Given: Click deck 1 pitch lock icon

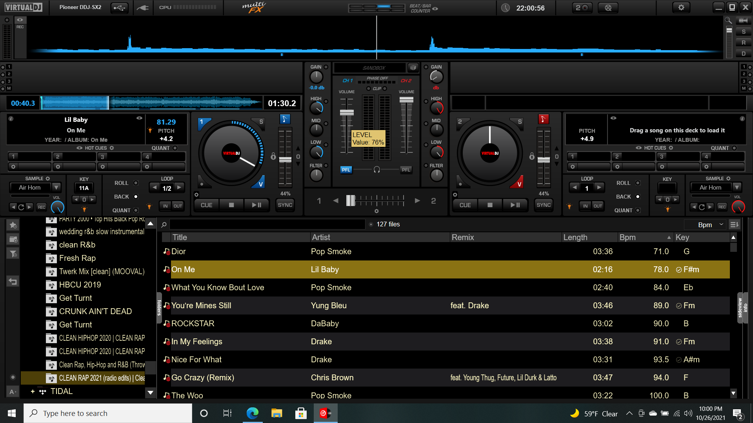Looking at the screenshot, I should pyautogui.click(x=273, y=156).
